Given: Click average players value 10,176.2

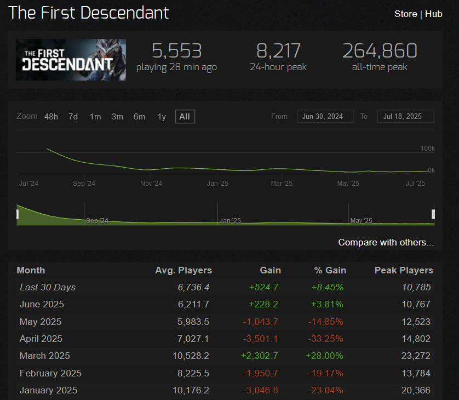Looking at the screenshot, I should 191,390.
